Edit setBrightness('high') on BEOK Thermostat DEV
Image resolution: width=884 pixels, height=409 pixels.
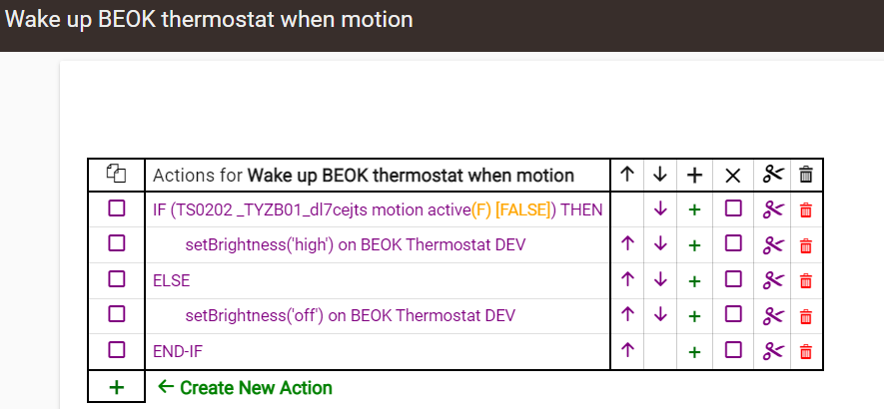pos(356,245)
